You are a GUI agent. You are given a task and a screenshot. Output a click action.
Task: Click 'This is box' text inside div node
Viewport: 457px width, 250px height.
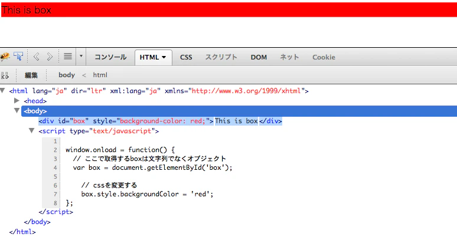click(236, 121)
